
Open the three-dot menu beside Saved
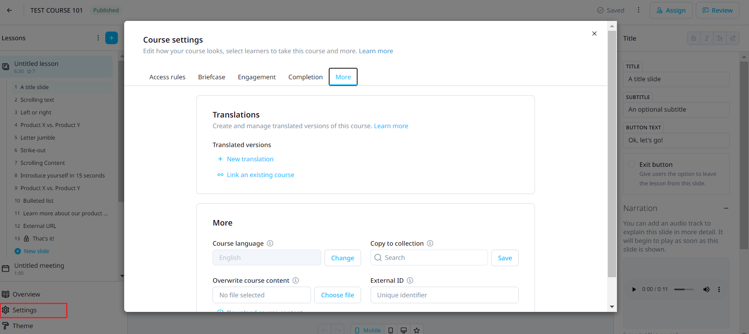[639, 10]
